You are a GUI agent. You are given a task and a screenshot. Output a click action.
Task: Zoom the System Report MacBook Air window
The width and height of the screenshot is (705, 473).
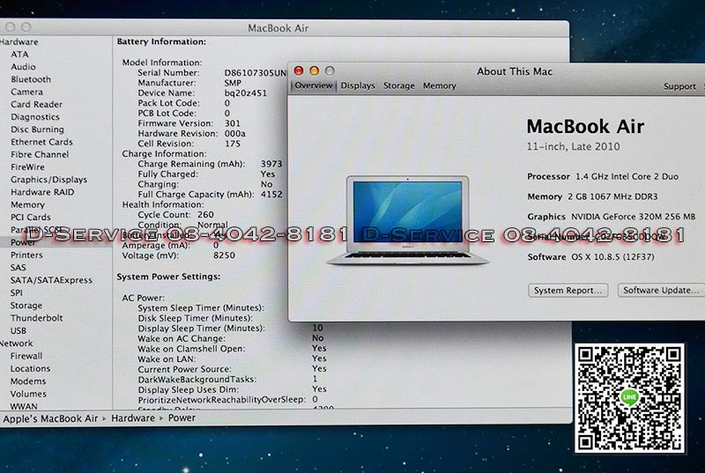click(26, 27)
